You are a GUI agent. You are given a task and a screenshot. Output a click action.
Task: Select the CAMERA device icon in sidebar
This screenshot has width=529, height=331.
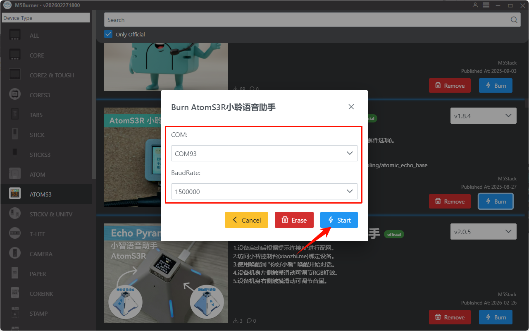[x=15, y=254]
